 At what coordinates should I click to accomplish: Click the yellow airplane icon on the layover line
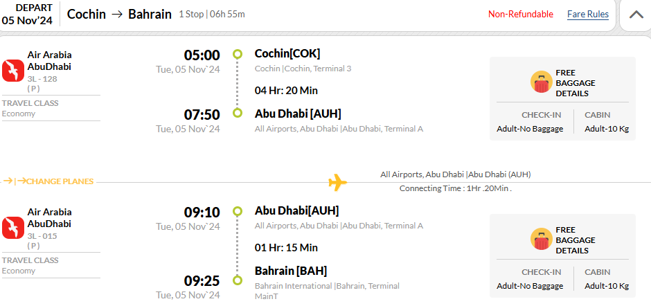click(337, 182)
